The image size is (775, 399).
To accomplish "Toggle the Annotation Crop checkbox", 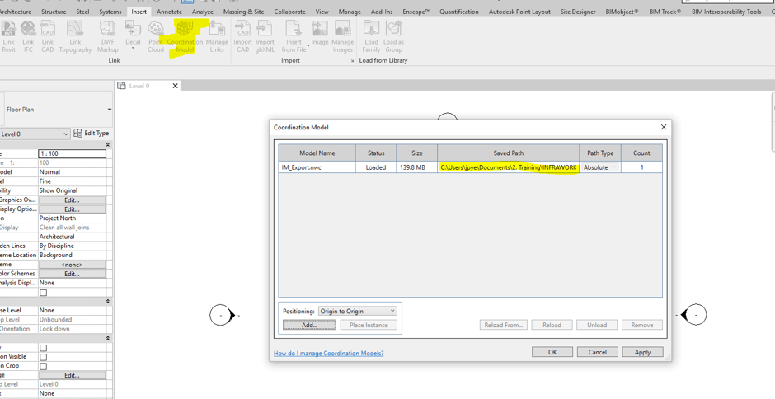I will tap(44, 366).
